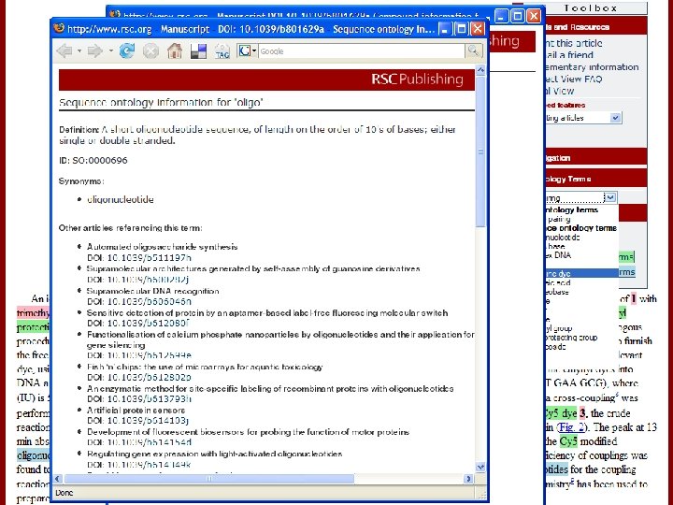The image size is (673, 505).
Task: Click 'Email a friend' link in Toolbox
Action: pos(569,55)
